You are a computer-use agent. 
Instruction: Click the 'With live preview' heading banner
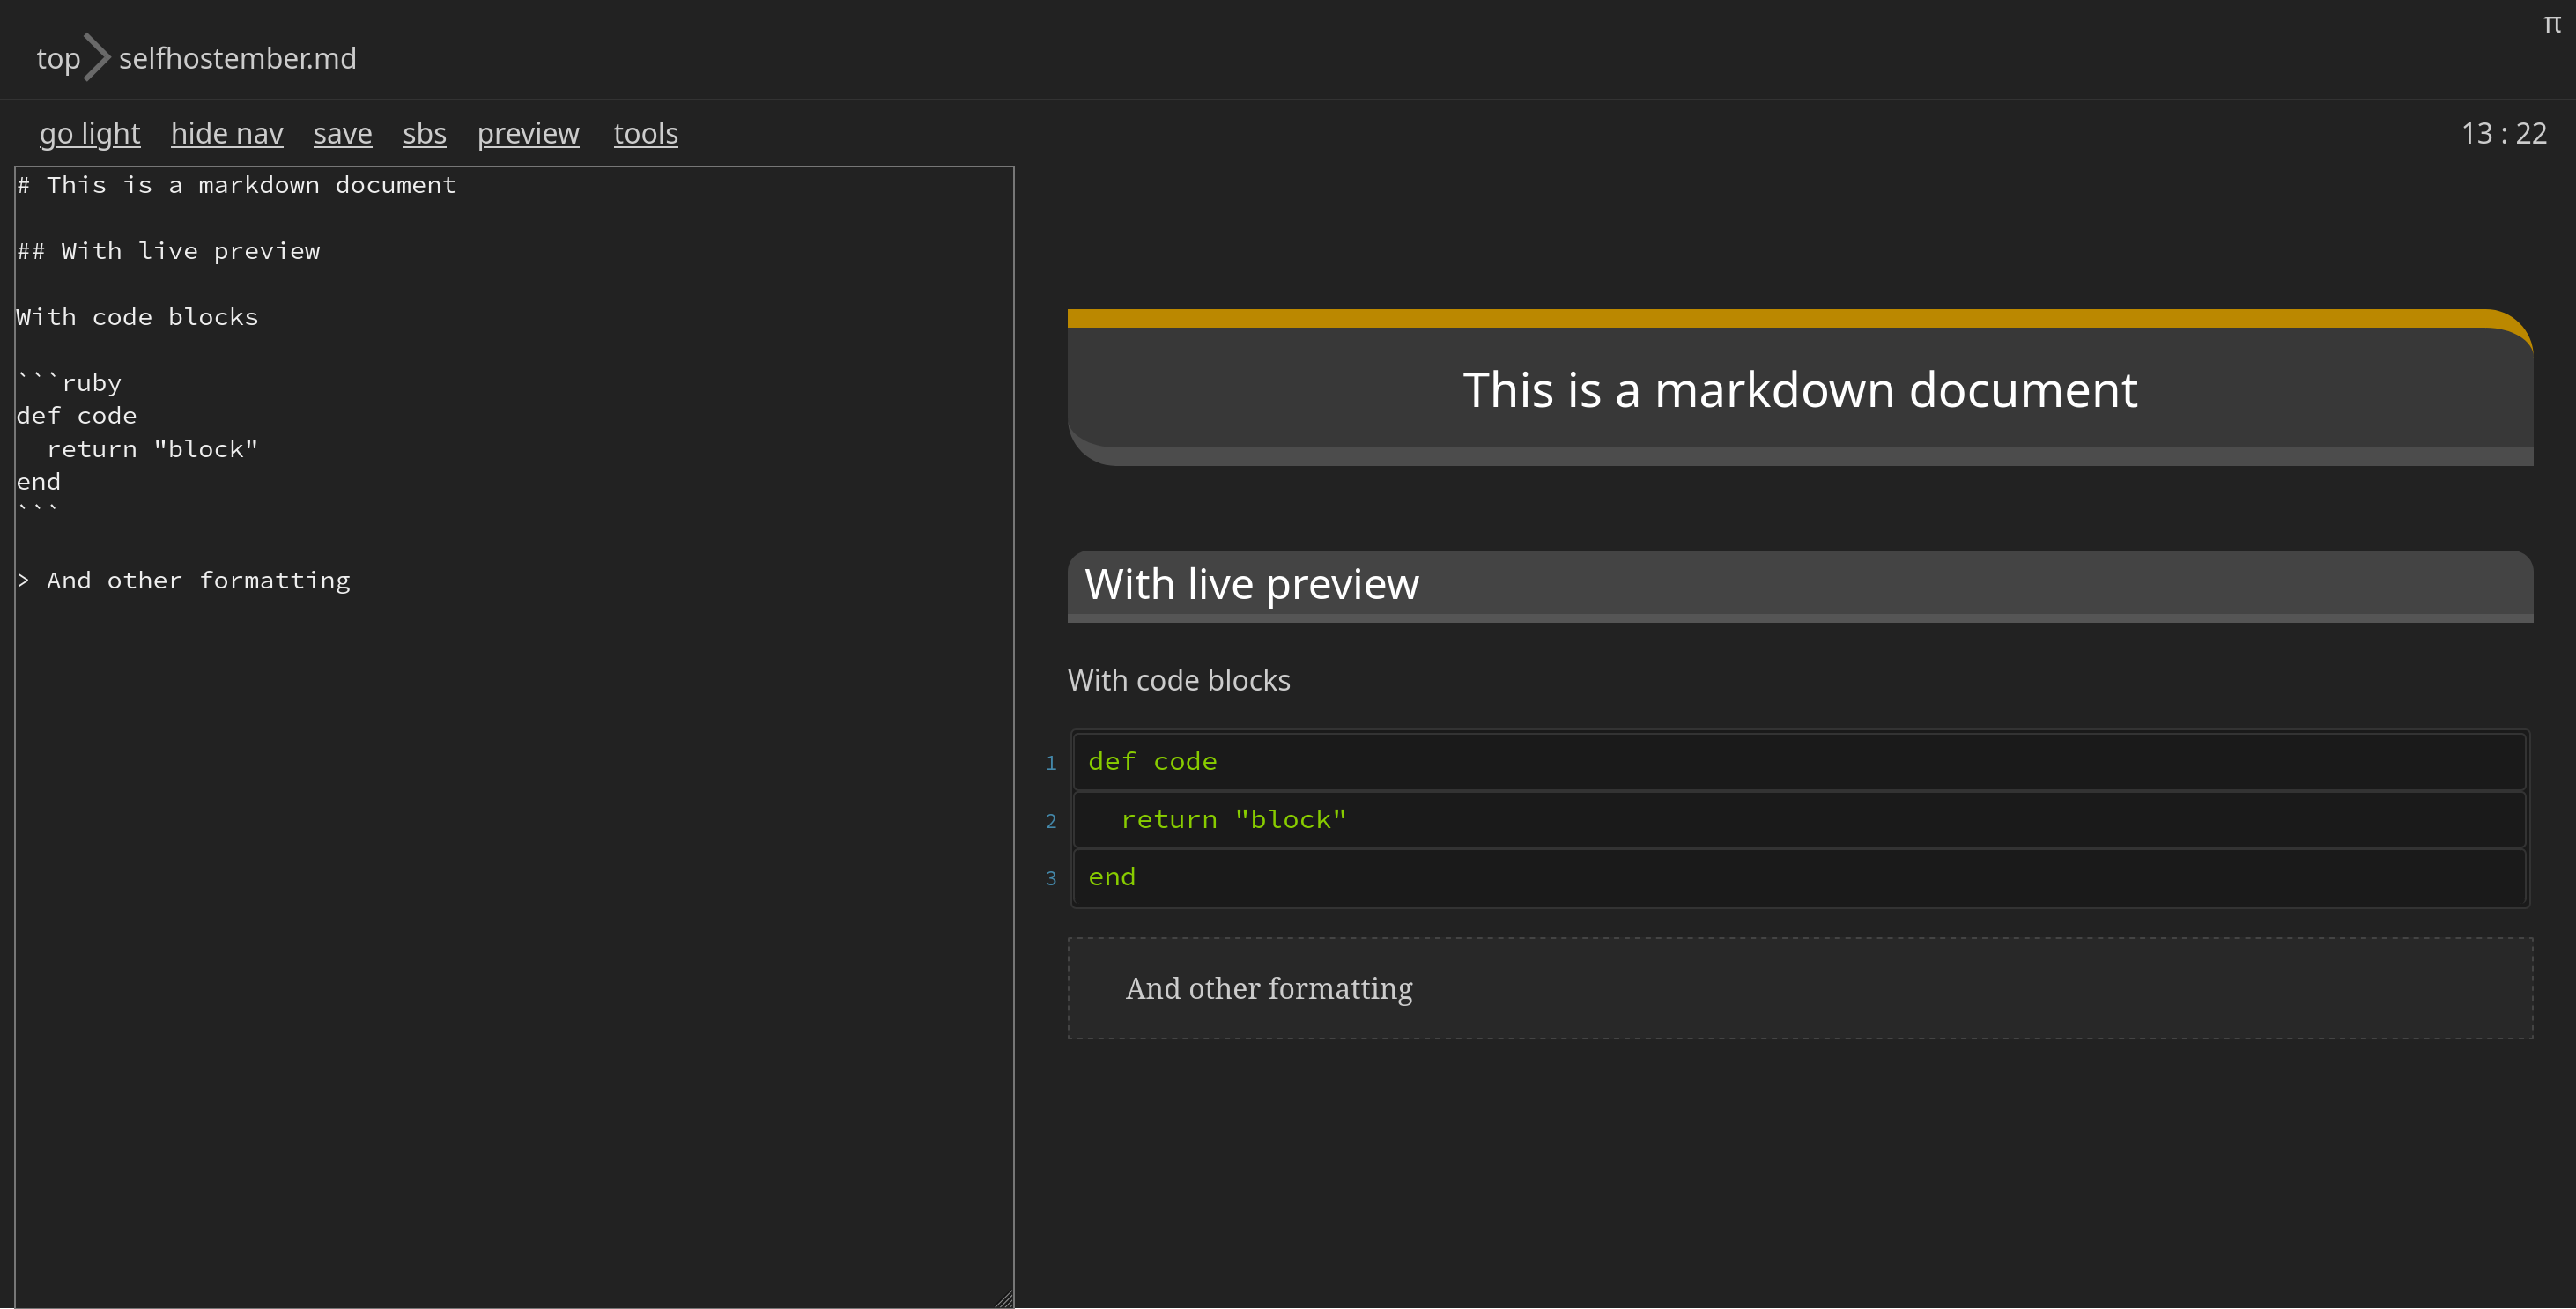1253,584
